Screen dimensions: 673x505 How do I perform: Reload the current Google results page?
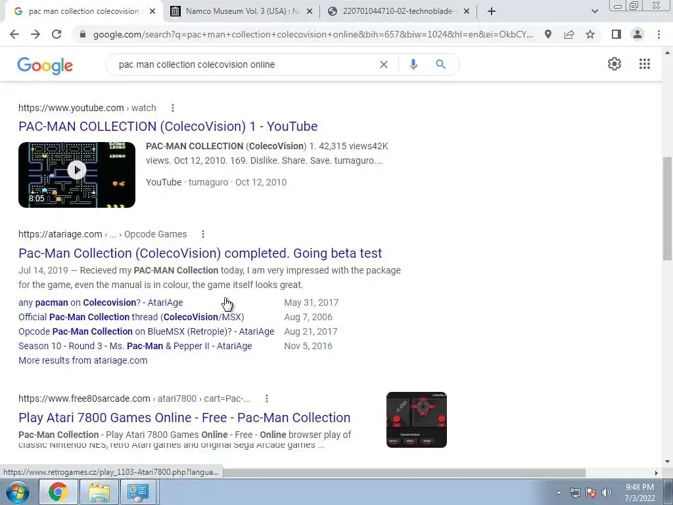click(57, 34)
